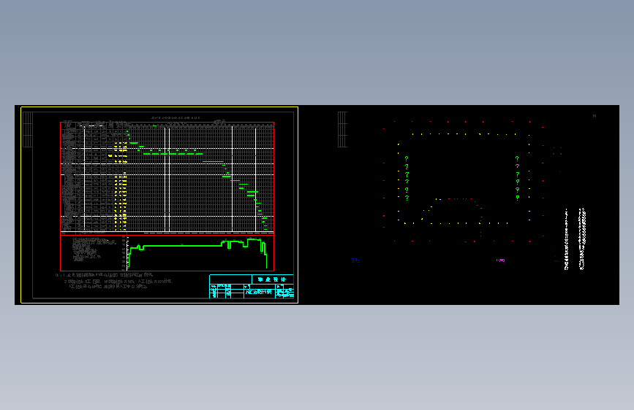Viewport: 634px width, 410px height.
Task: Select the white vertical notes text block
Action: [575, 239]
